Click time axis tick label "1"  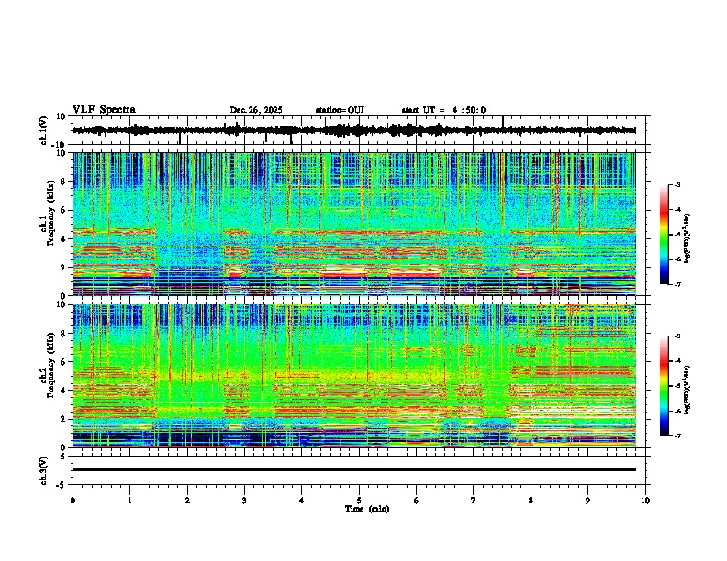click(x=129, y=500)
